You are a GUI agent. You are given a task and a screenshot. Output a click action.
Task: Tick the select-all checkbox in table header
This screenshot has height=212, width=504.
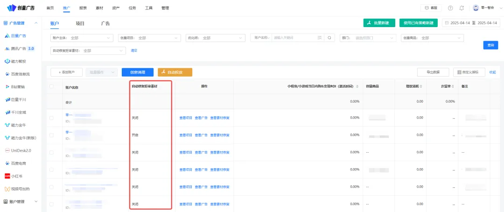pos(51,86)
